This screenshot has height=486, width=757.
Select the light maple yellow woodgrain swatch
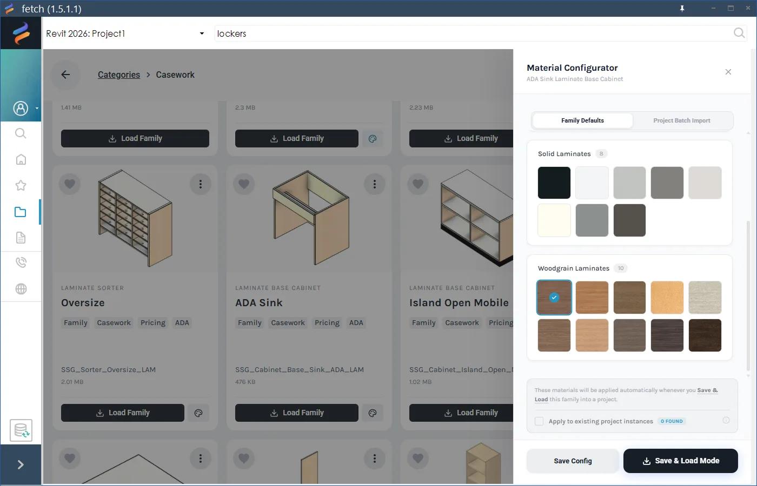tap(667, 298)
